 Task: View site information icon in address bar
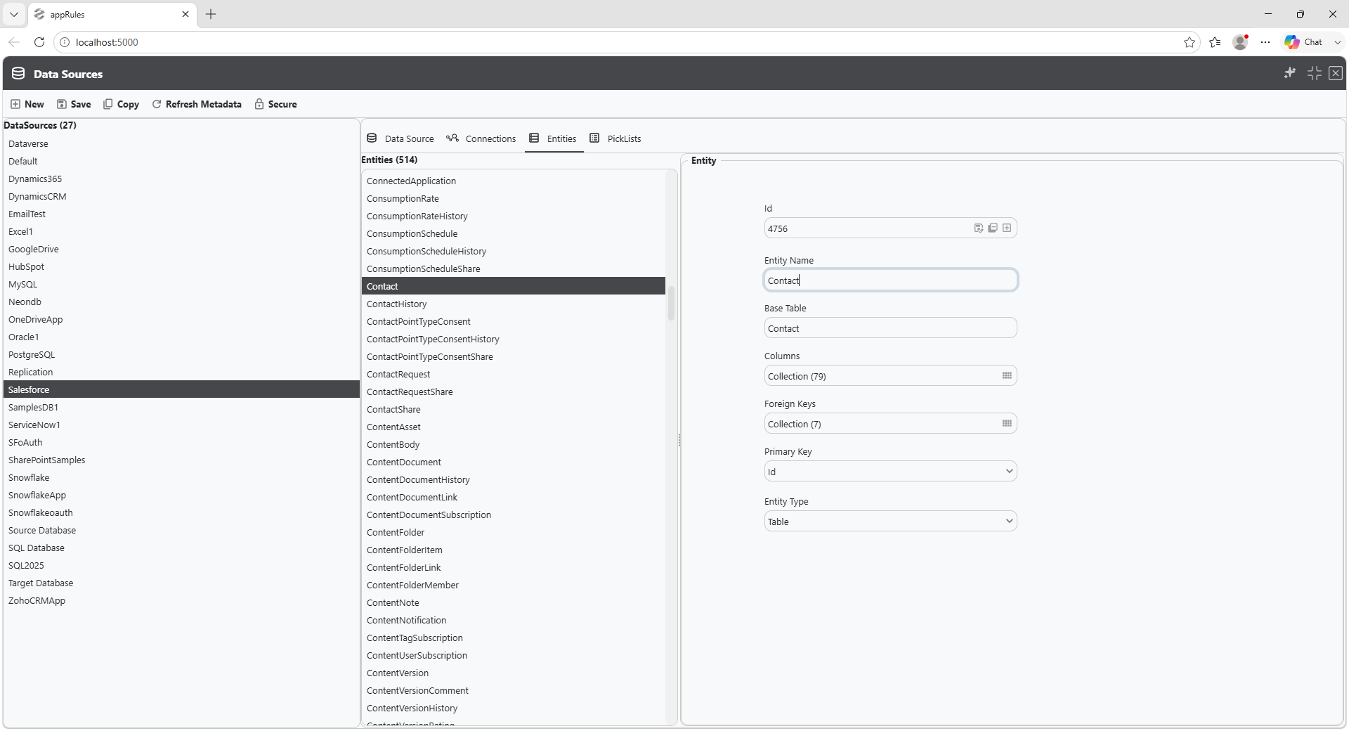point(65,42)
